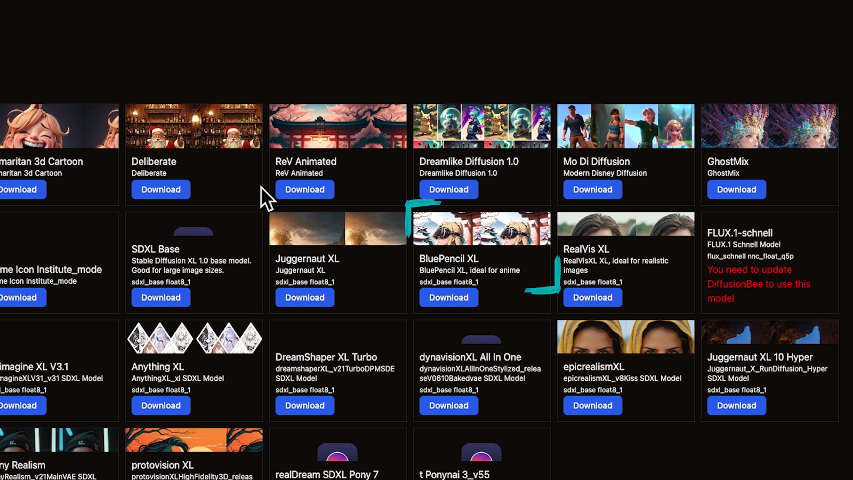
Task: Click AnythingXL_xl SDXL Model subtitle
Action: (178, 378)
